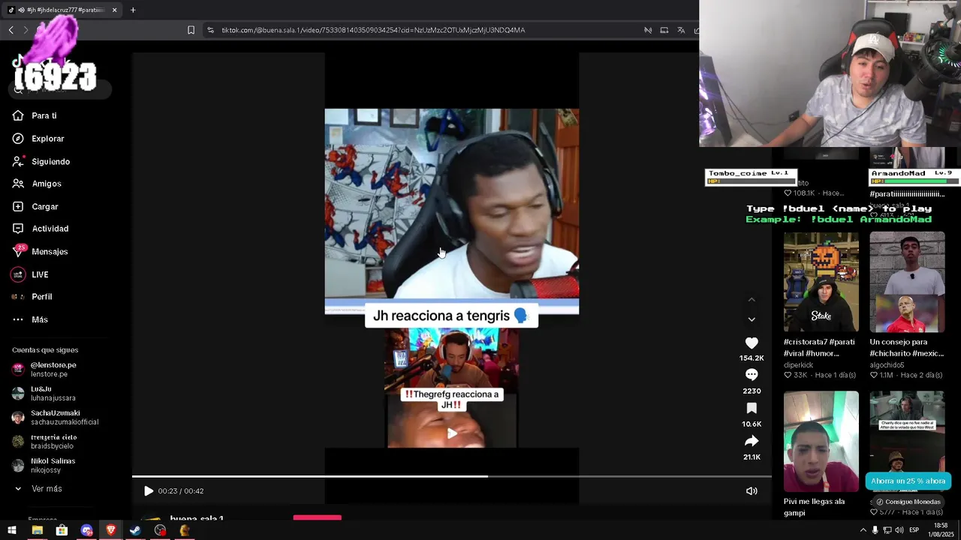The image size is (961, 540).
Task: Open Microsoft Store from taskbar
Action: [62, 530]
